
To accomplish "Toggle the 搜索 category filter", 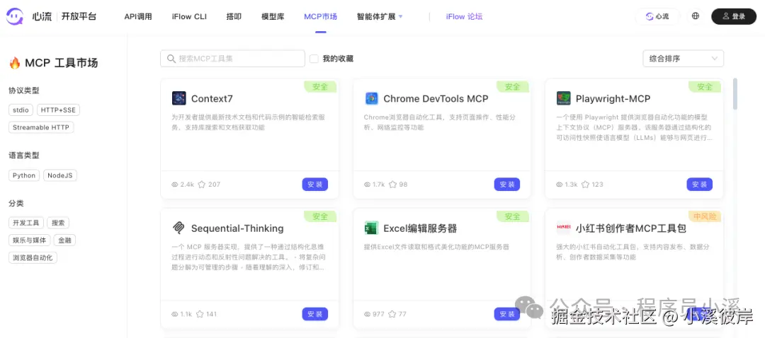I will (x=58, y=223).
